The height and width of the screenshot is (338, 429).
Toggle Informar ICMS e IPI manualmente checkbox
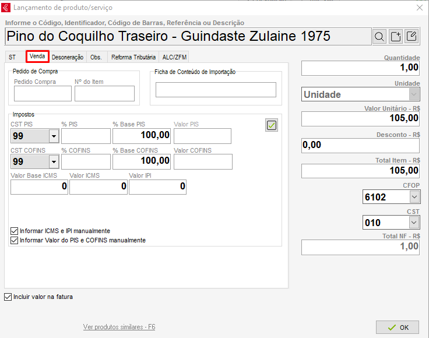pos(14,231)
